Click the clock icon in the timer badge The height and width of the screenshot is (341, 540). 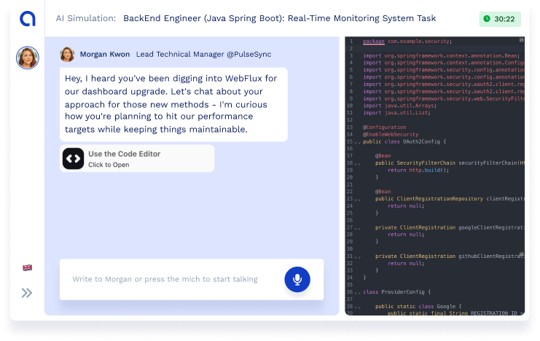pyautogui.click(x=487, y=19)
